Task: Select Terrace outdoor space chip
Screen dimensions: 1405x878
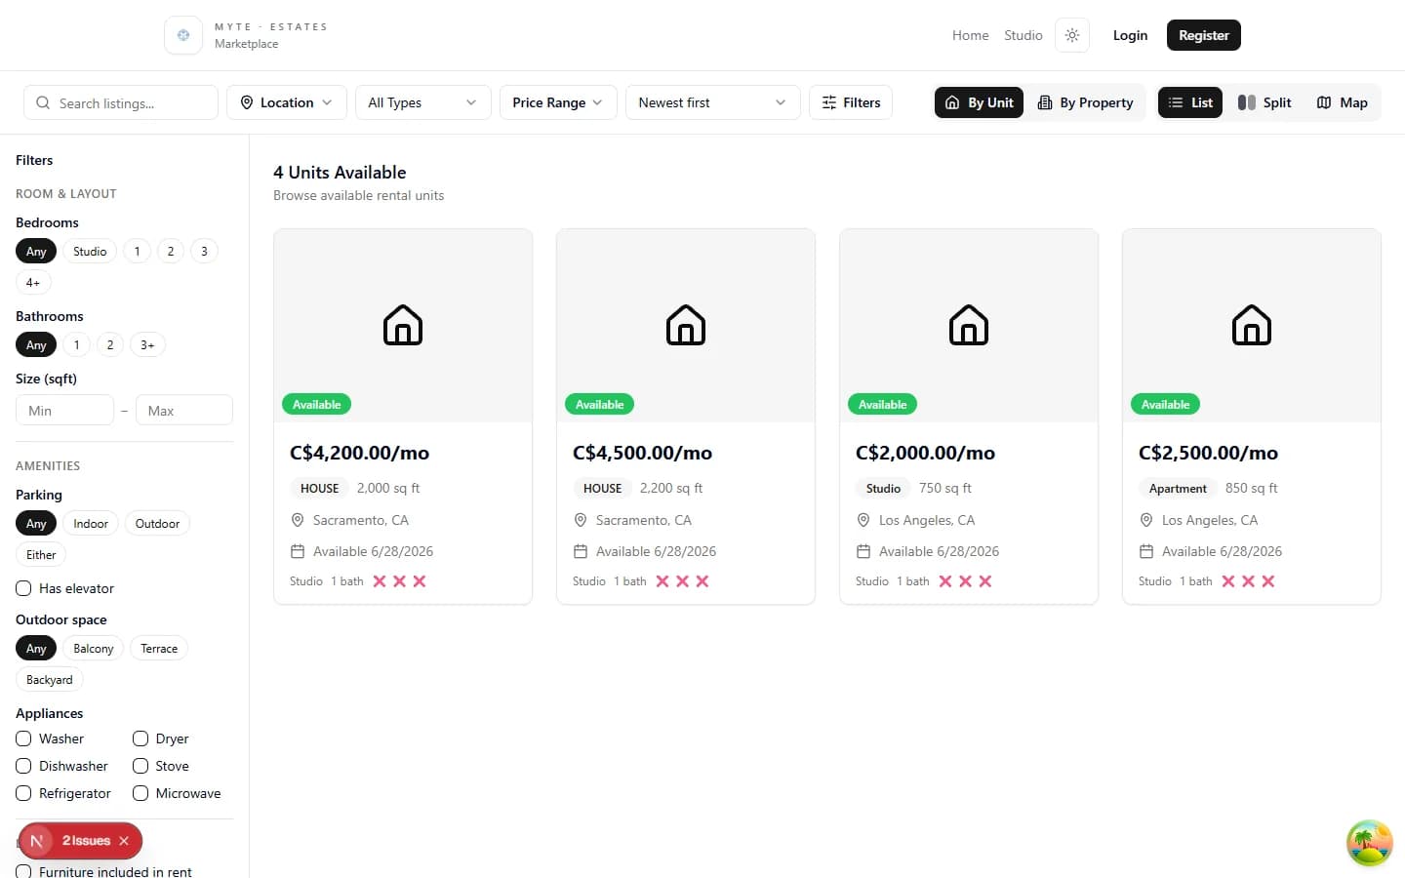Action: click(159, 649)
